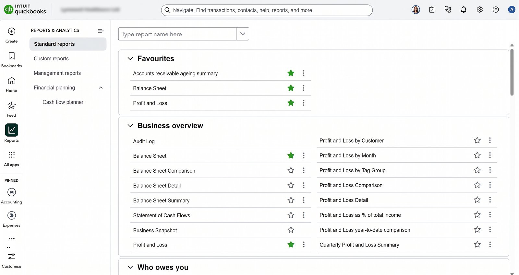Open more options for Quarterly Profit and Loss Summary
The width and height of the screenshot is (519, 275).
click(490, 245)
